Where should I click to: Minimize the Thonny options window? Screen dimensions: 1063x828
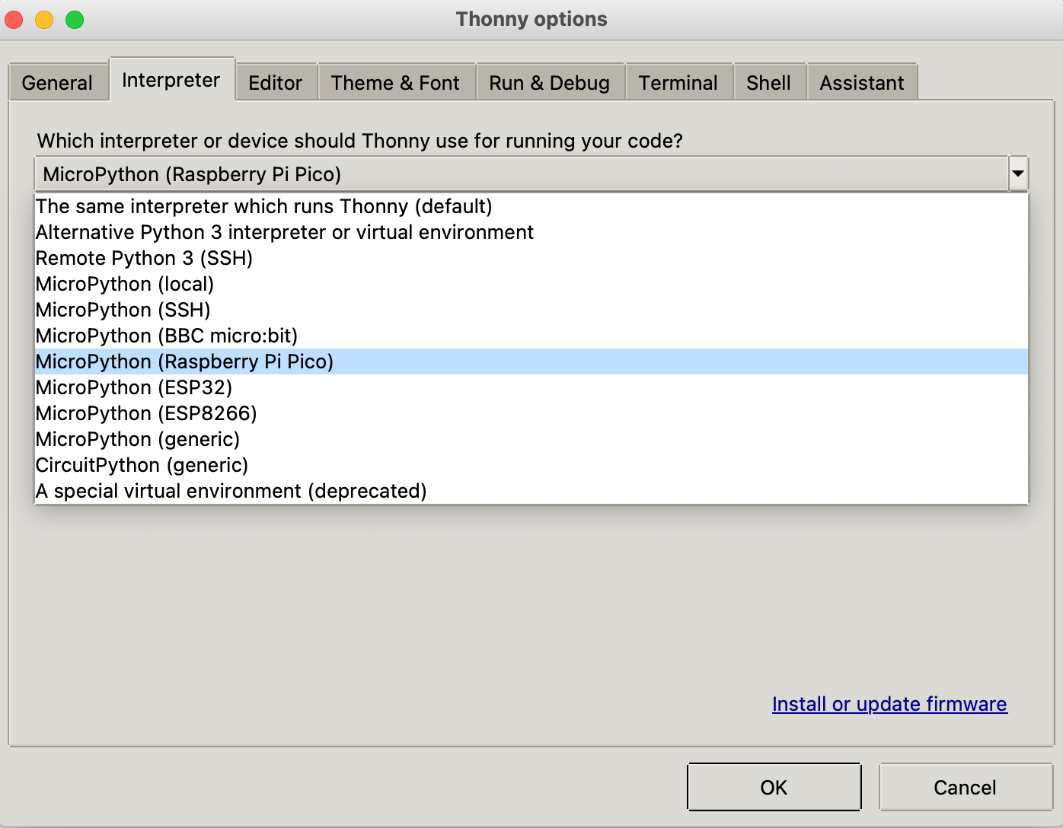click(44, 19)
